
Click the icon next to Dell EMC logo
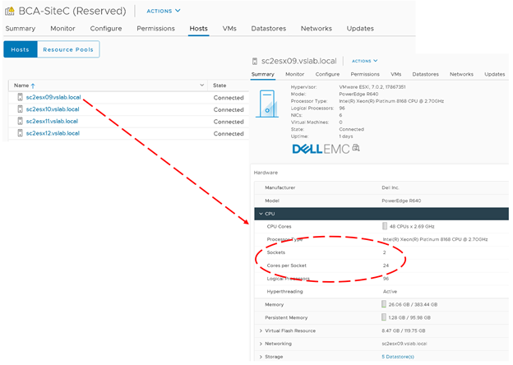coord(356,148)
